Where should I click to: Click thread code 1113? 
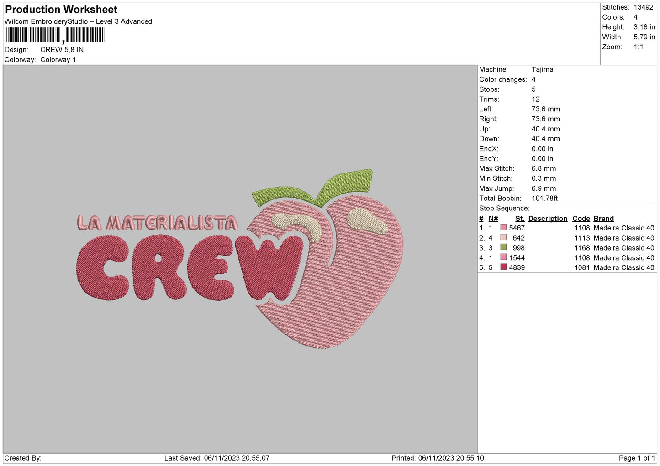tap(582, 238)
